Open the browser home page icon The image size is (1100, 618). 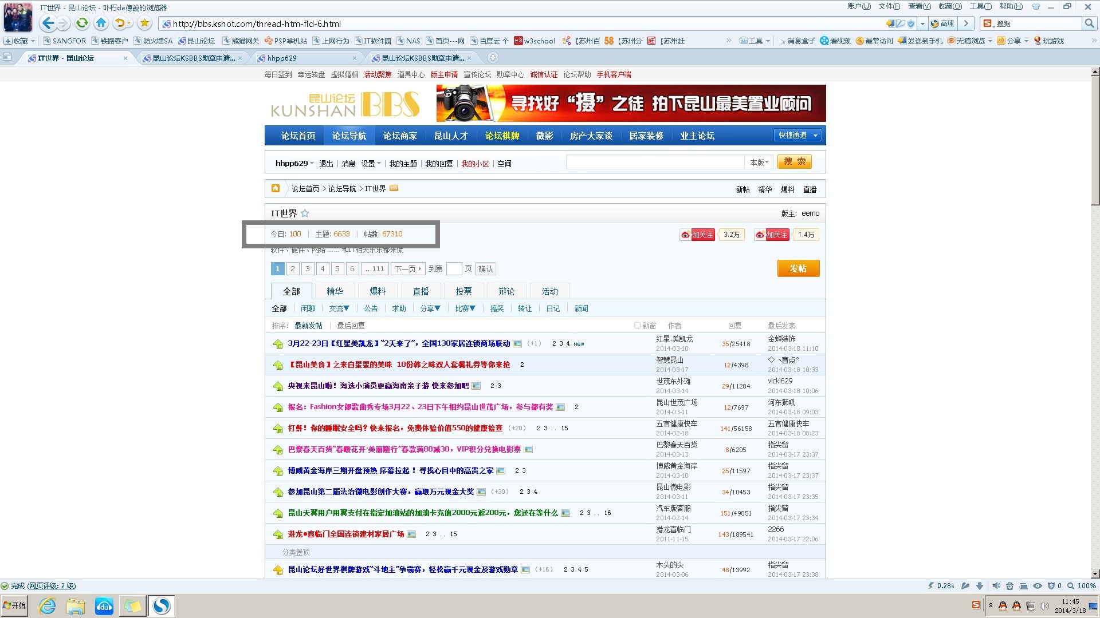coord(101,23)
